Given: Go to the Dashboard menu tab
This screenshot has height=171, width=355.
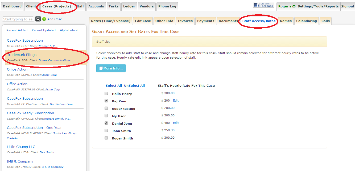Looking at the screenshot, I should tap(12, 6).
